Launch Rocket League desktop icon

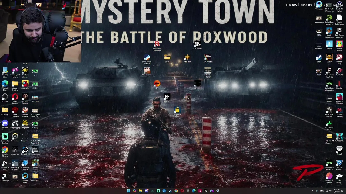point(340,165)
